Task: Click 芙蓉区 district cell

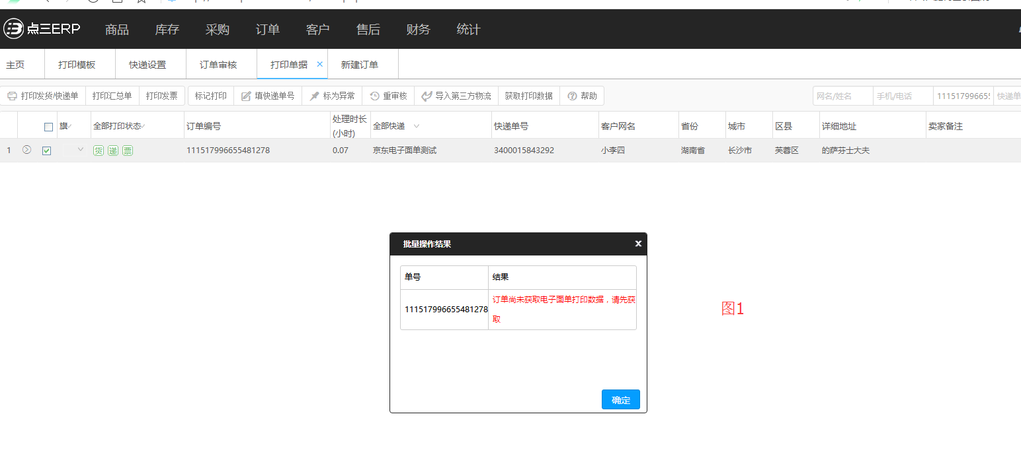Action: [787, 151]
